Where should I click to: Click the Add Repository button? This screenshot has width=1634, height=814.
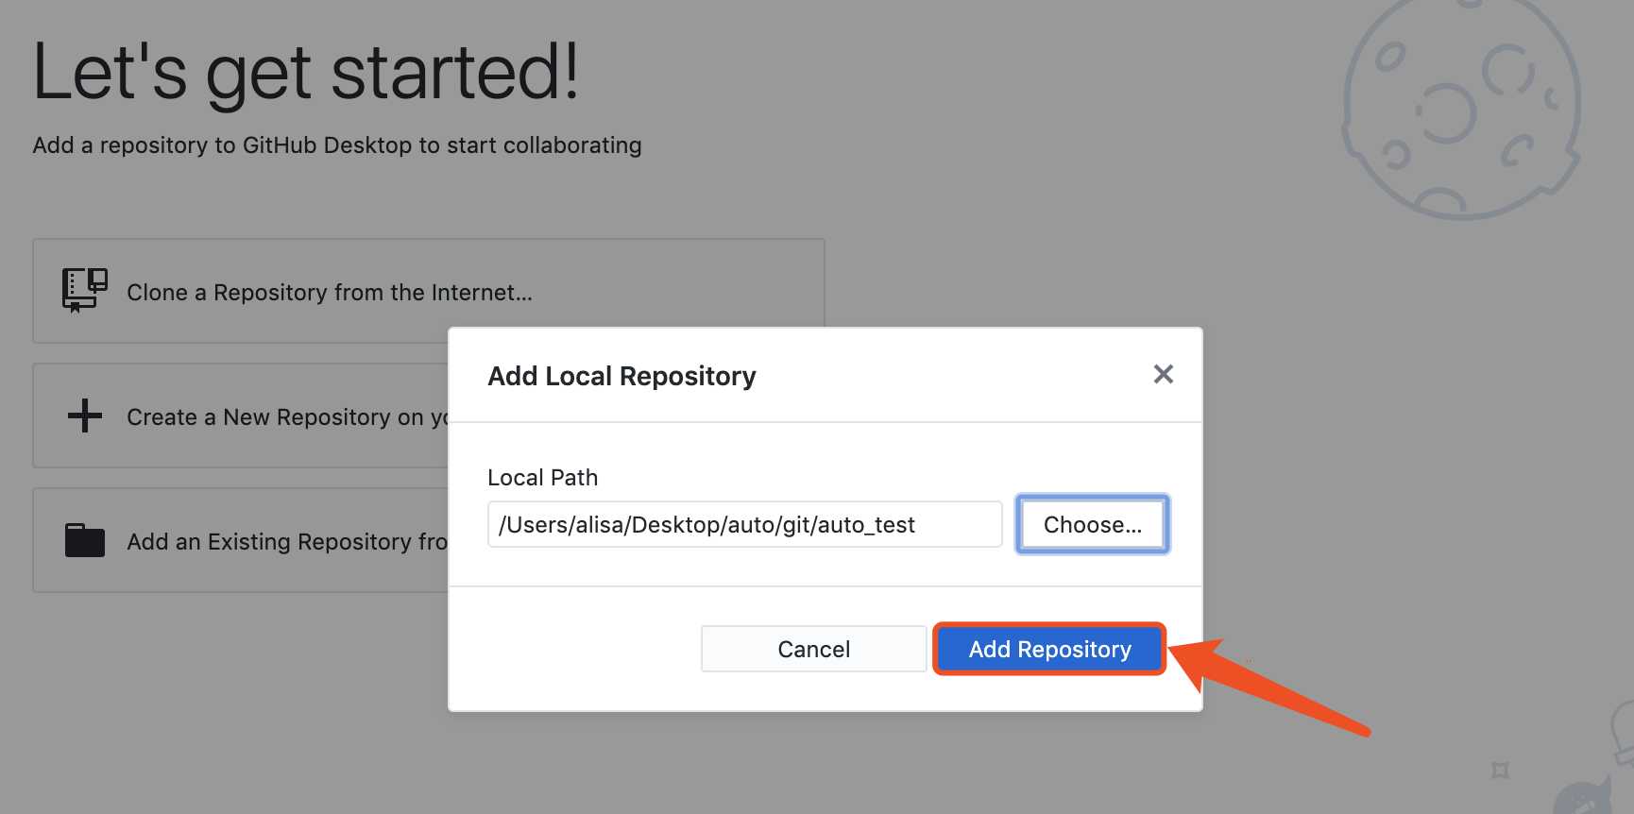point(1049,649)
